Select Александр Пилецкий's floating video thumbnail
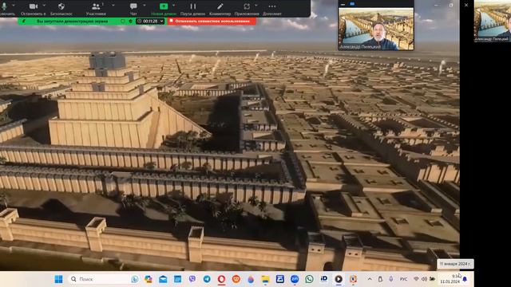Screen dimensions: 511x287 (376, 29)
